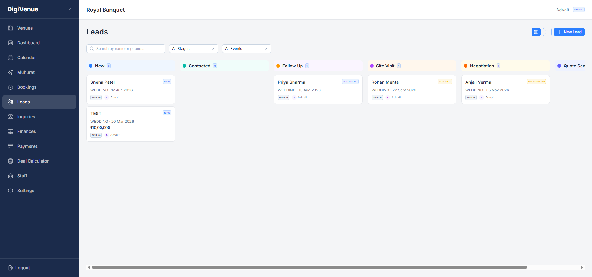Open the All Stages dropdown
Viewport: 592px width, 277px height.
[194, 49]
